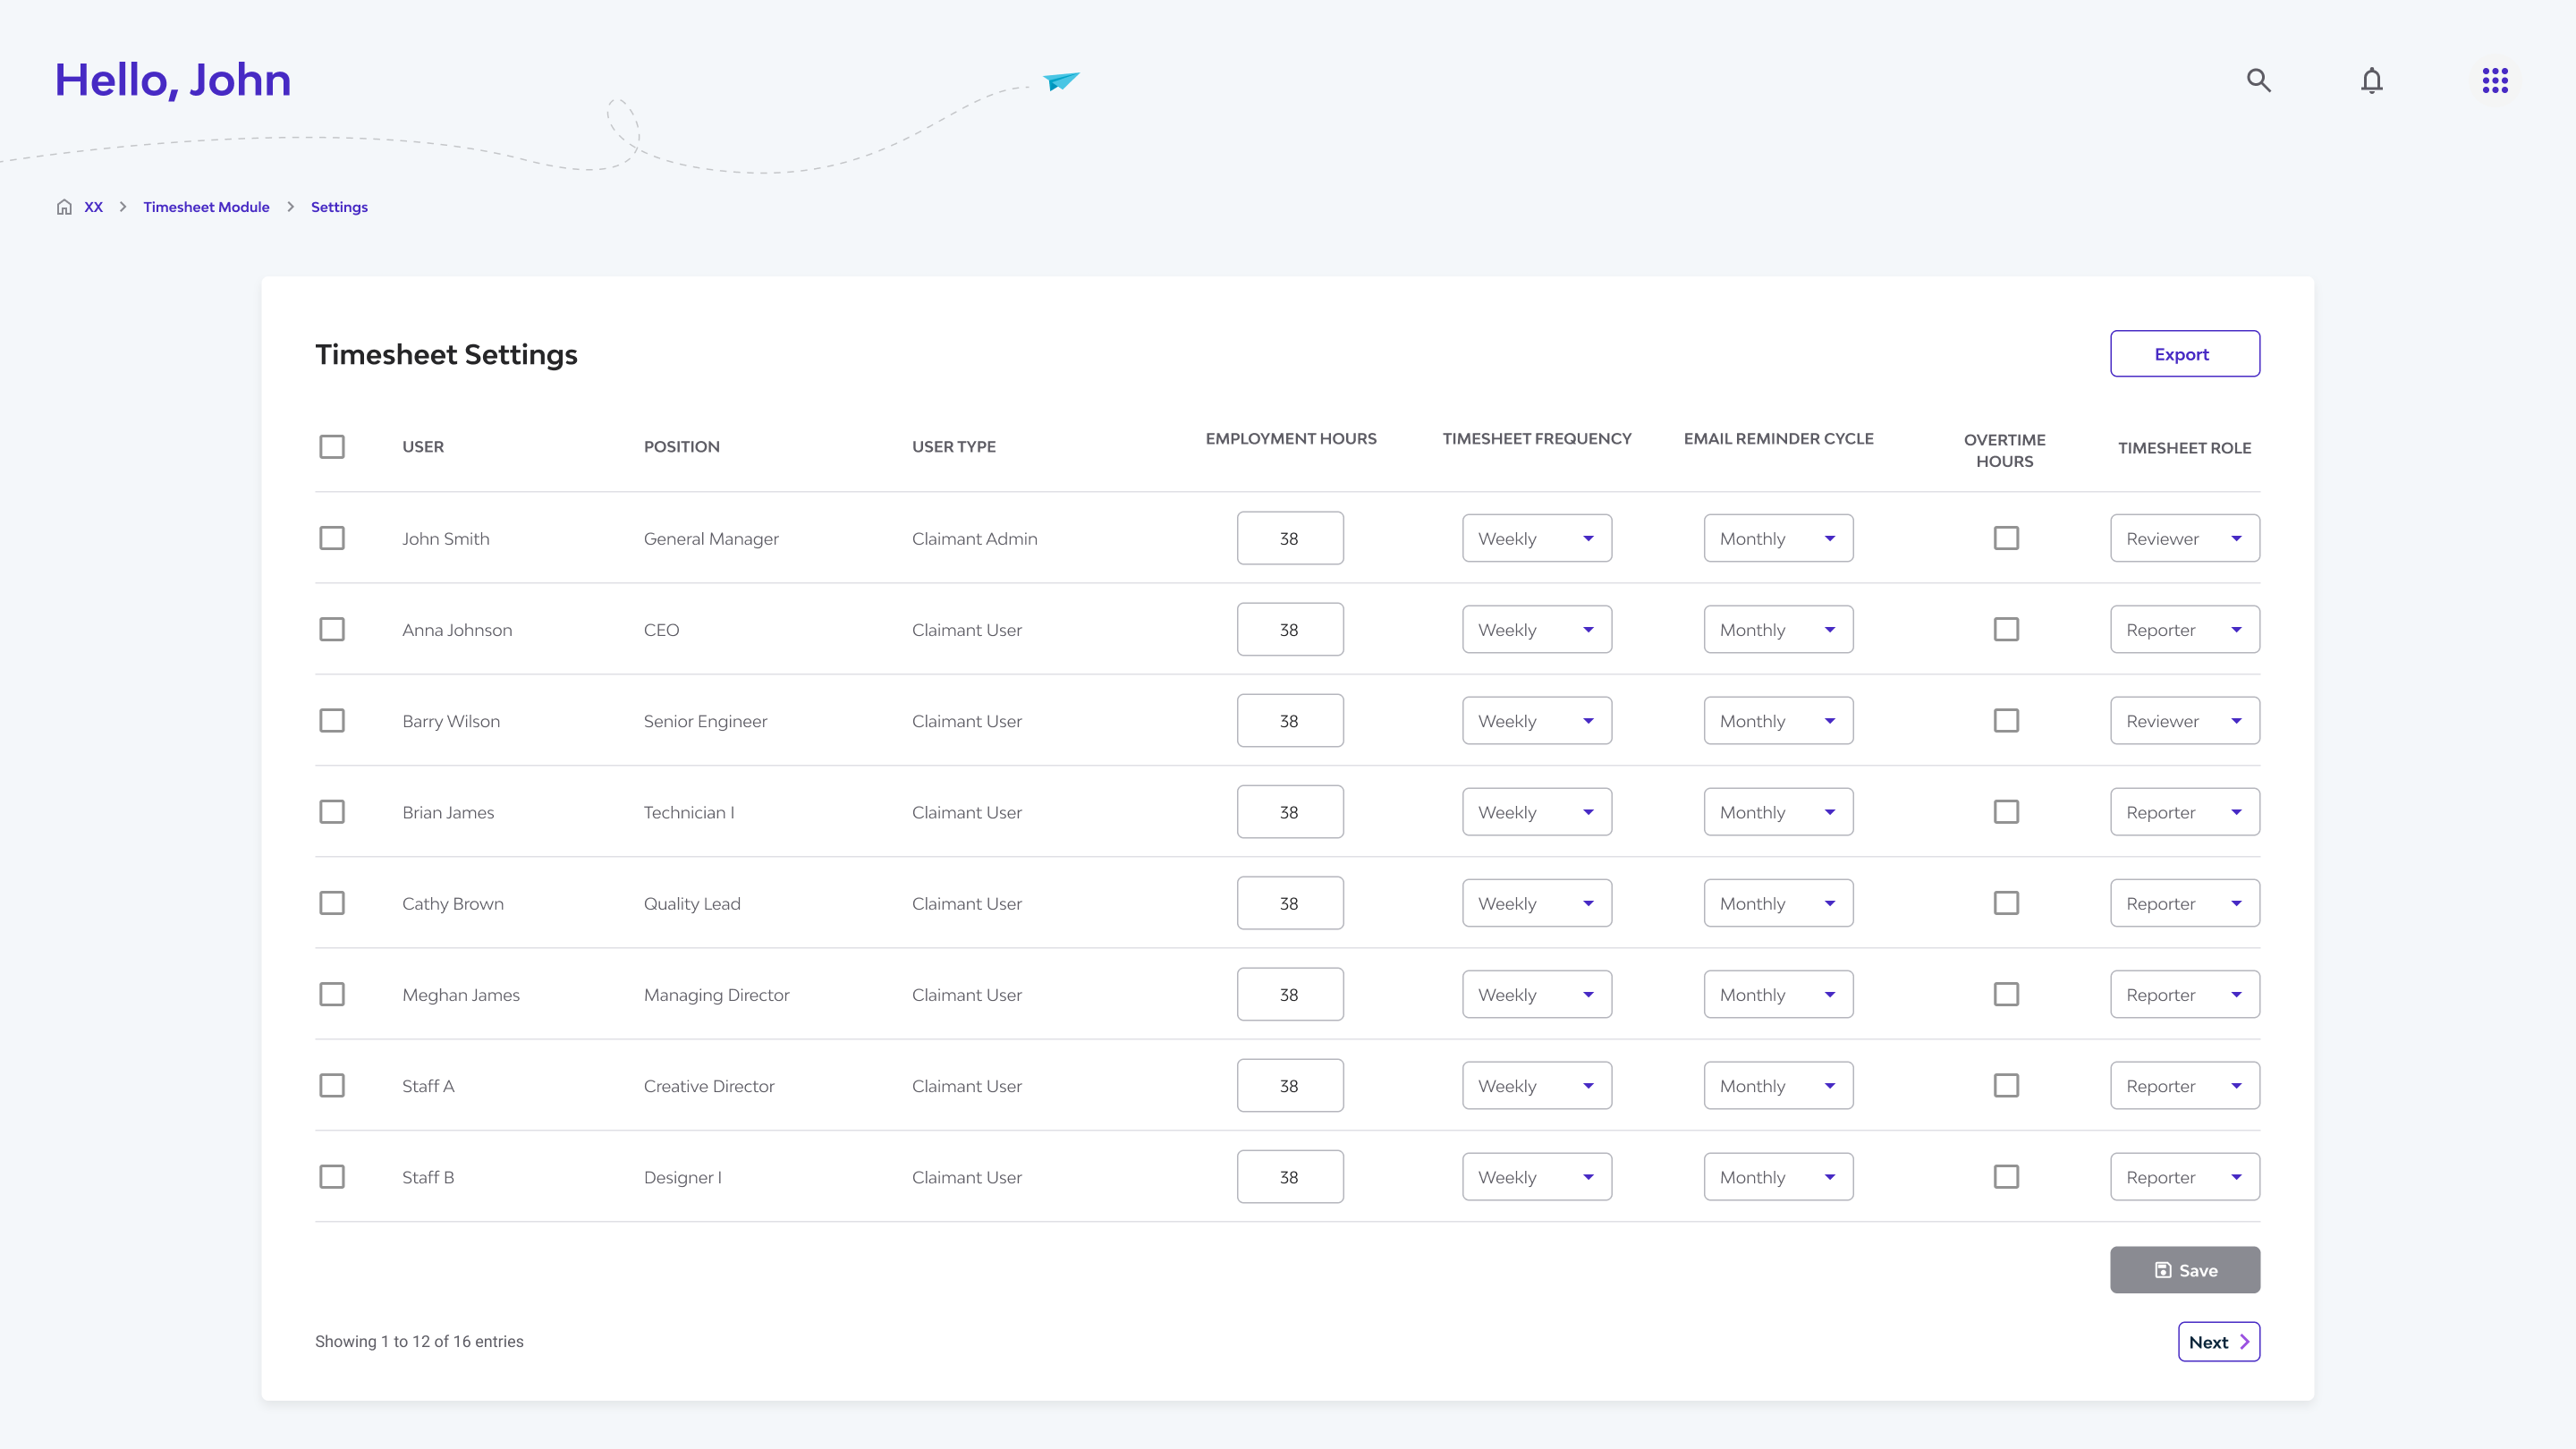Click the paper plane icon
Viewport: 2576px width, 1449px height.
(1061, 80)
